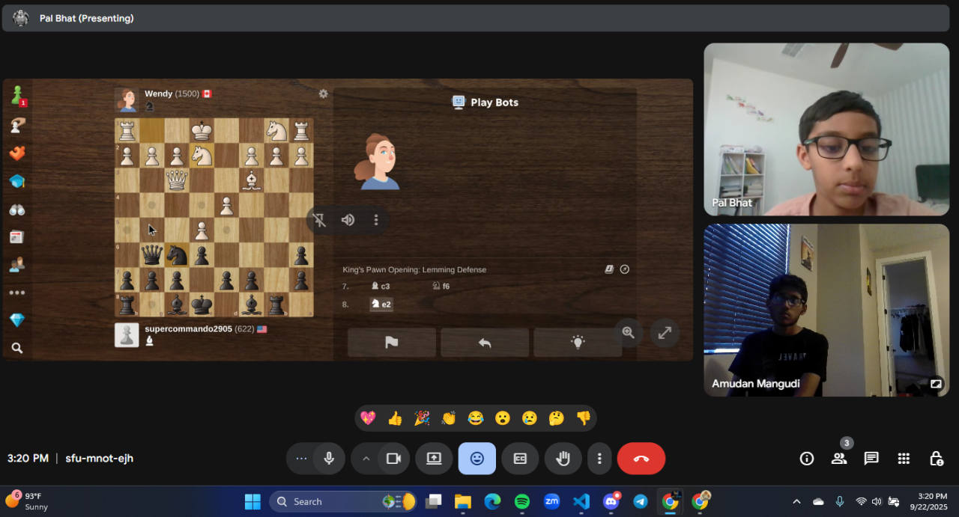Select move 8 e2 in move list
The image size is (959, 517).
[x=381, y=305]
